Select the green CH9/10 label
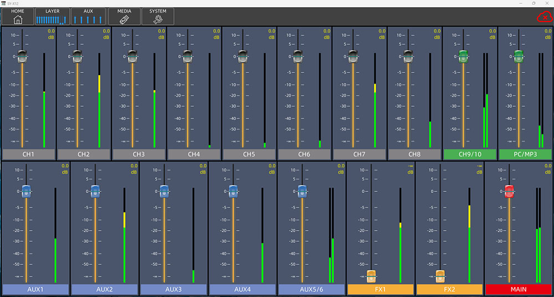The image size is (554, 297). click(x=470, y=154)
